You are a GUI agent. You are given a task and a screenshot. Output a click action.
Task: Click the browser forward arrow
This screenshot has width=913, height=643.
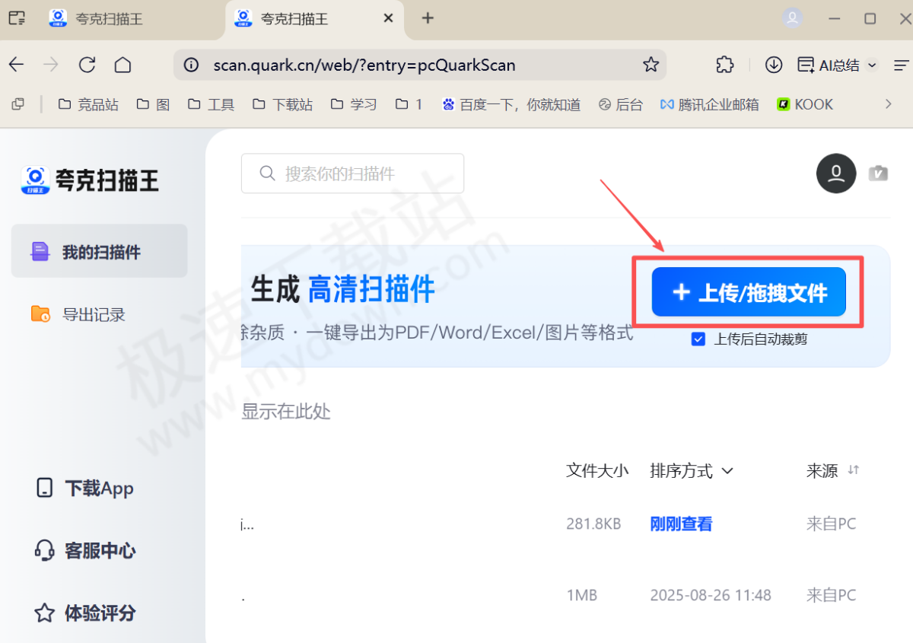51,65
